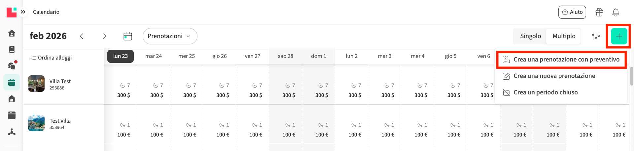Switch to Multiplo view
634x151 pixels.
coord(564,36)
